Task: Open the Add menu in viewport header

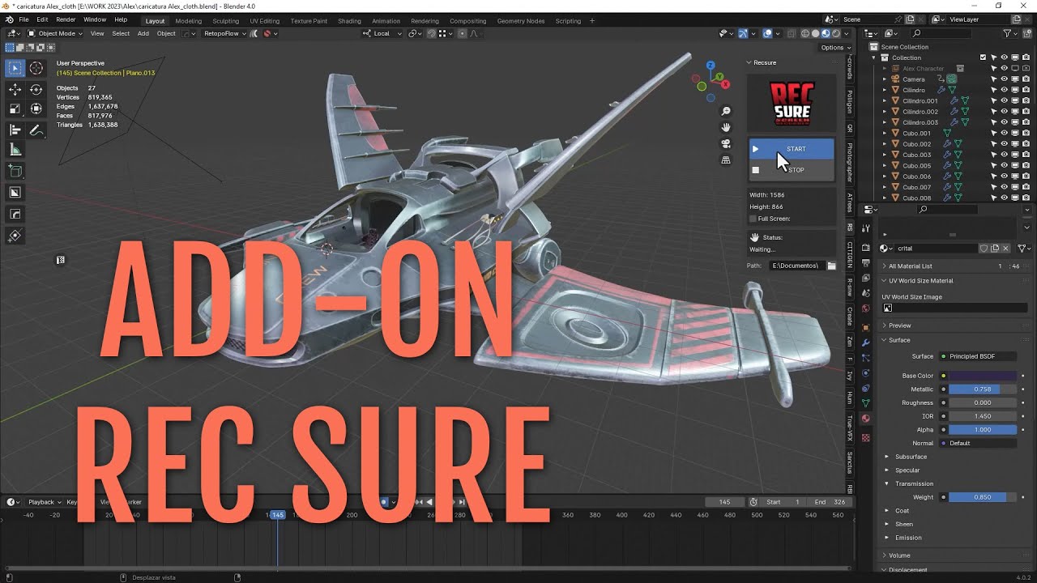Action: [143, 33]
